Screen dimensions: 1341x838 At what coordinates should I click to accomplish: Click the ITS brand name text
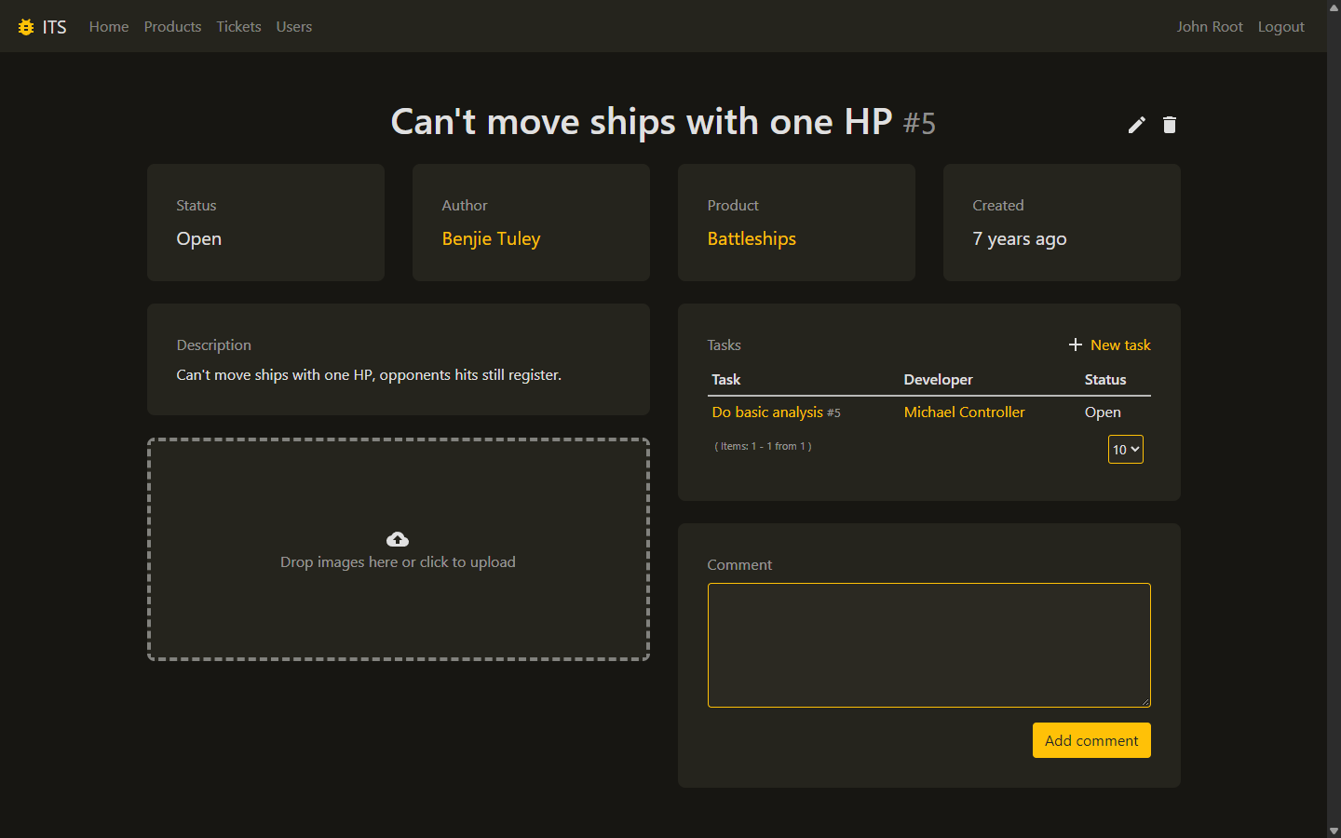point(54,27)
